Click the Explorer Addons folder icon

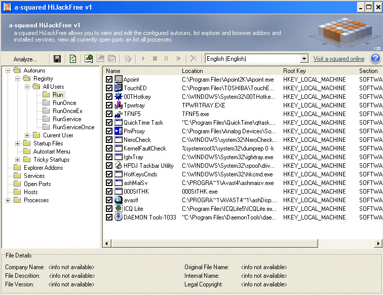click(17, 167)
